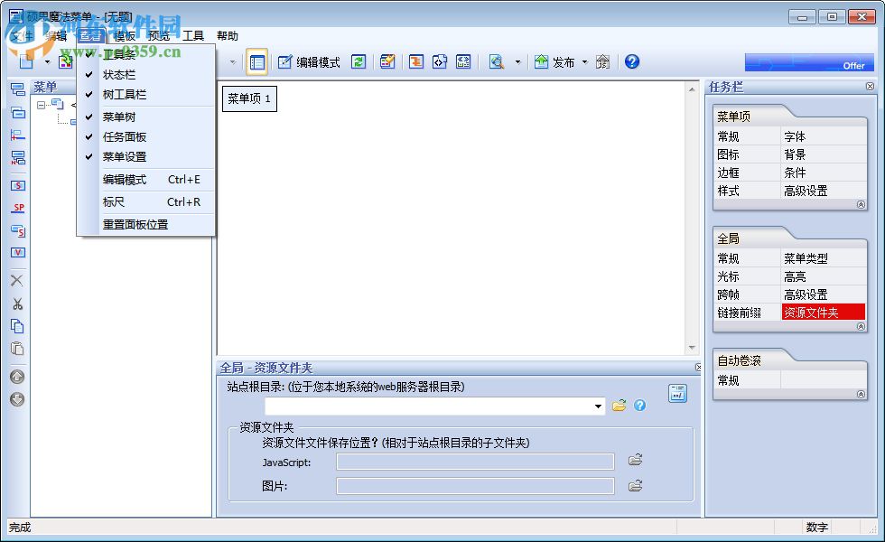The image size is (885, 542).
Task: Open the 站点根目录 dropdown
Action: [x=598, y=406]
